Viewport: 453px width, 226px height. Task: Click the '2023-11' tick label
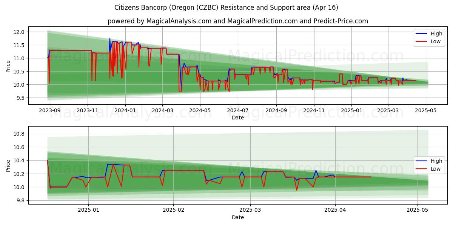click(88, 110)
